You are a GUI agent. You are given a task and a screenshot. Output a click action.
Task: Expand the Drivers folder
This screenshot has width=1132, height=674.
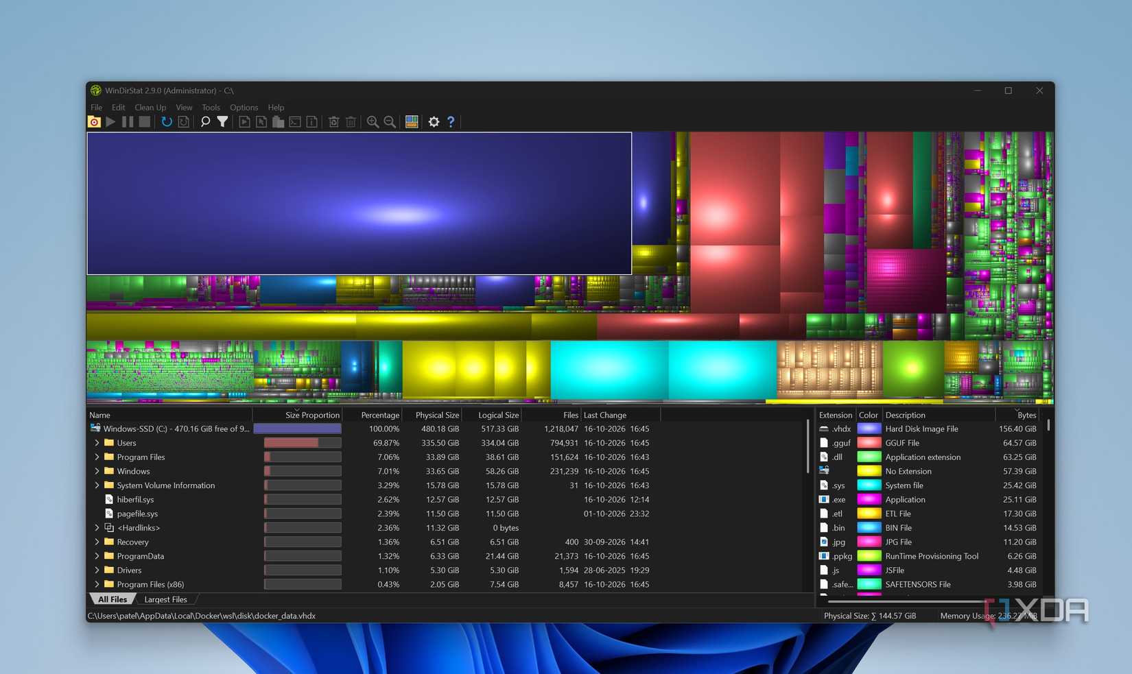pyautogui.click(x=97, y=570)
